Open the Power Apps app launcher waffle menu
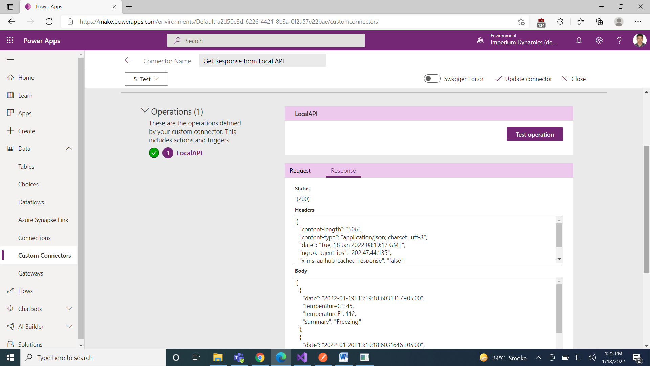This screenshot has height=366, width=650. point(10,40)
